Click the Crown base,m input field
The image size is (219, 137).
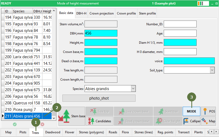[101, 52]
